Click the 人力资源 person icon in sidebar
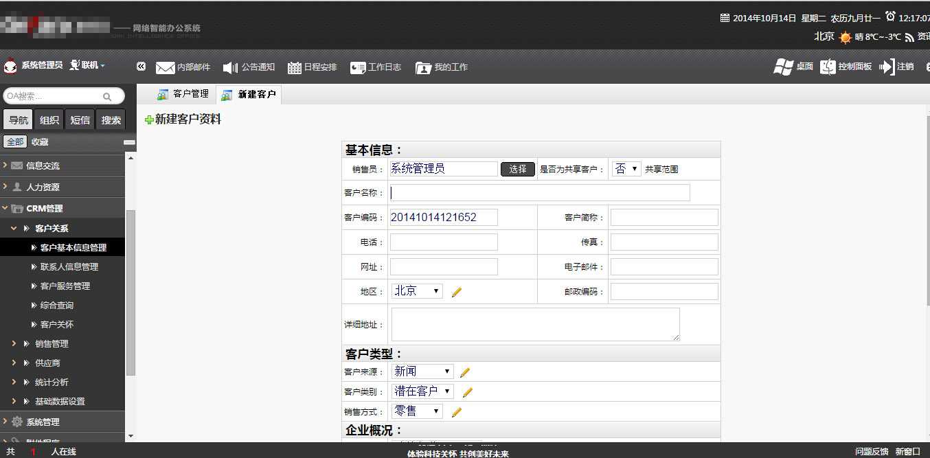This screenshot has width=930, height=458. pos(17,187)
